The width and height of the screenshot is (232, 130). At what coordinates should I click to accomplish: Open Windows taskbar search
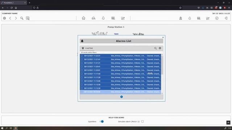pos(7,128)
